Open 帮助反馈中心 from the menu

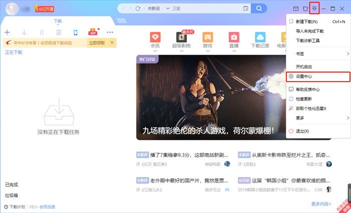(318, 90)
